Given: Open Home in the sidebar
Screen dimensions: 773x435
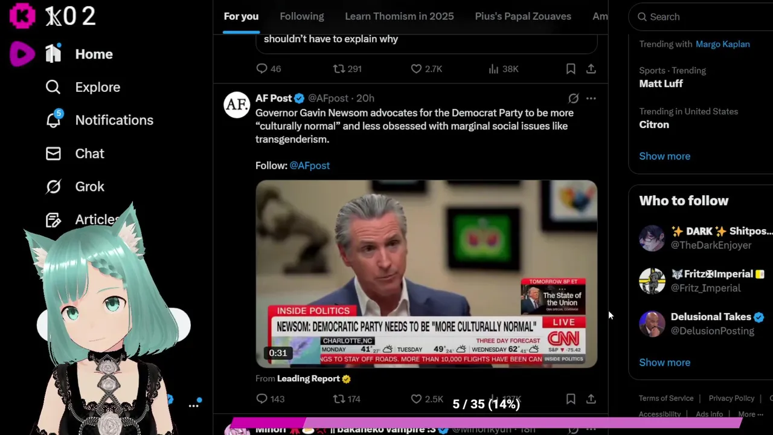Looking at the screenshot, I should (79, 54).
